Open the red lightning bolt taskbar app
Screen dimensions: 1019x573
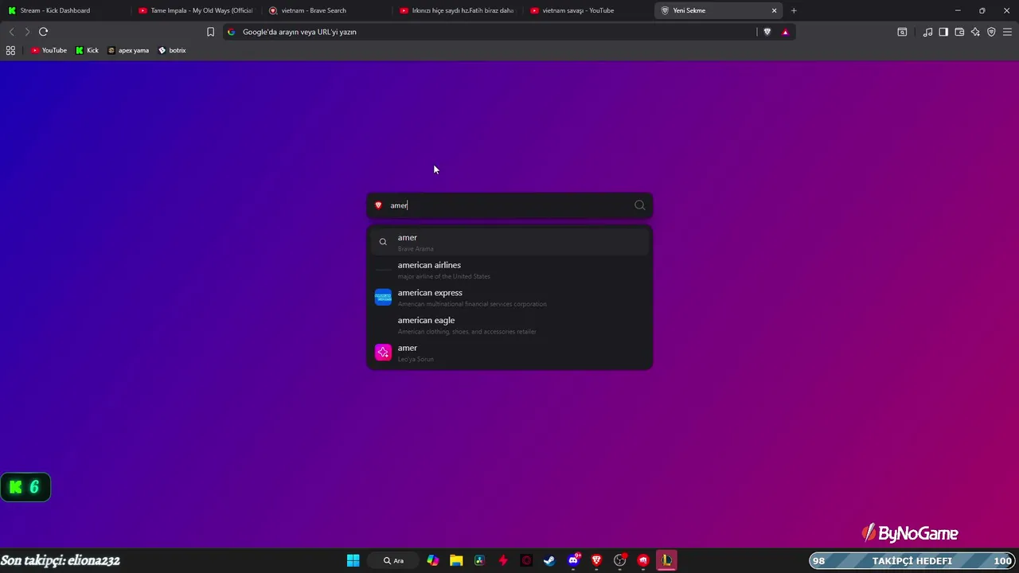pos(502,560)
